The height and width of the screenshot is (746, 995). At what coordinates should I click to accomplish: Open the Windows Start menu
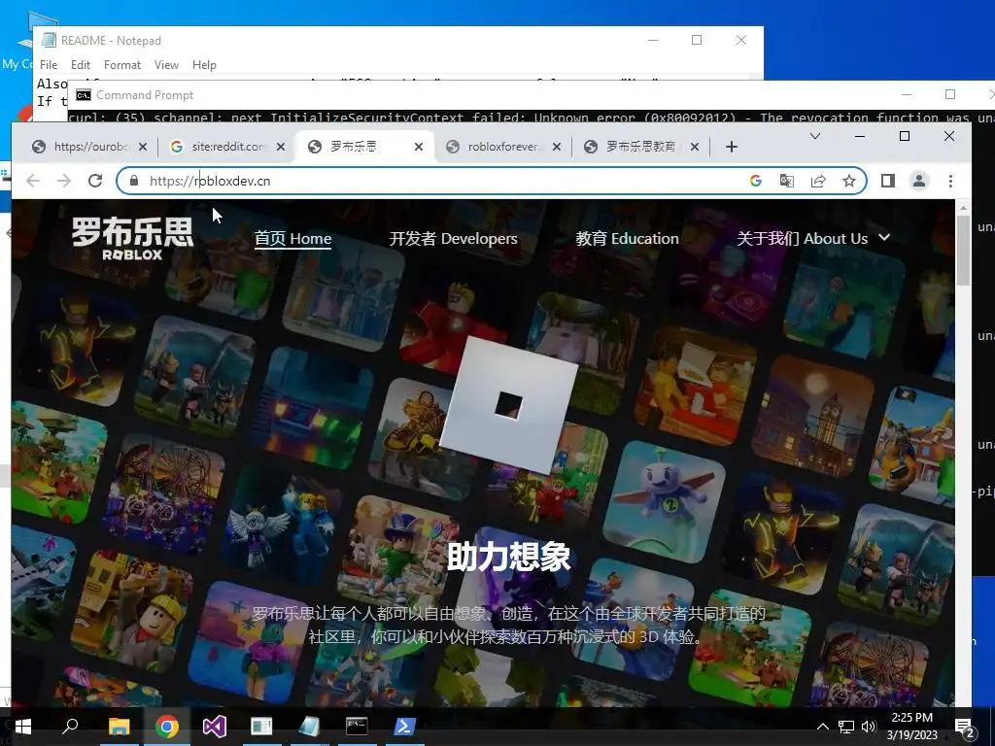point(23,727)
